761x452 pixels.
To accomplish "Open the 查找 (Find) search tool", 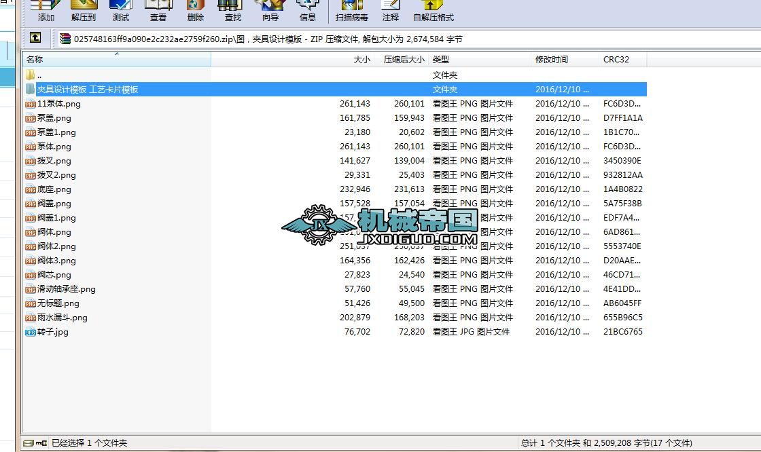I will (232, 12).
